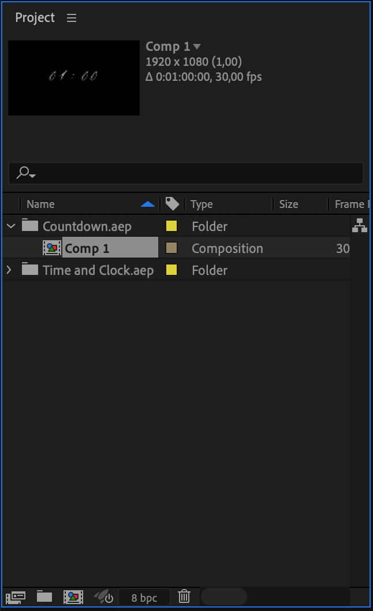Expand the Time and Clock.aep folder
373x611 pixels.
(x=9, y=270)
